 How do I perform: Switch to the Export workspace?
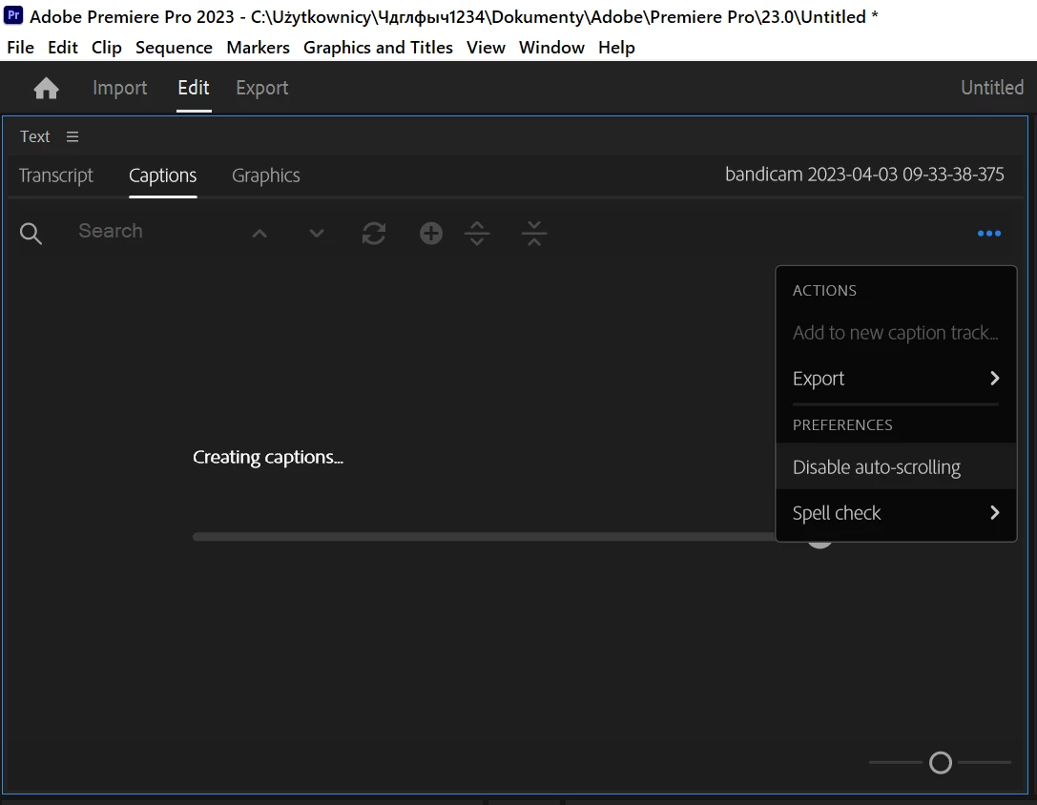(x=262, y=88)
